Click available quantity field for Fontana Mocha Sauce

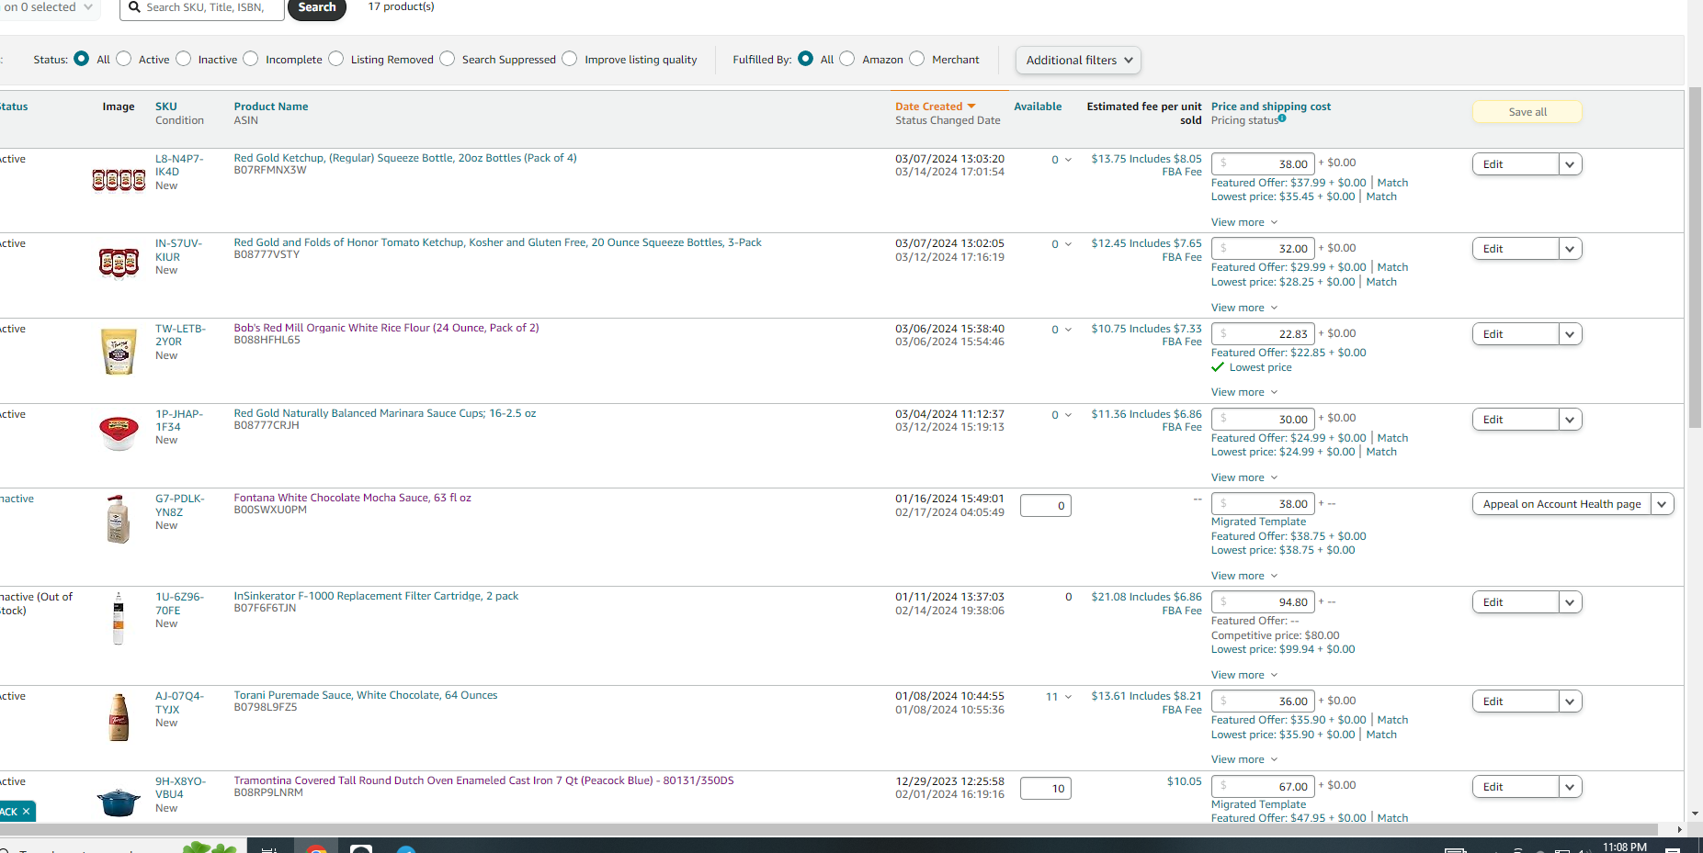tap(1046, 506)
